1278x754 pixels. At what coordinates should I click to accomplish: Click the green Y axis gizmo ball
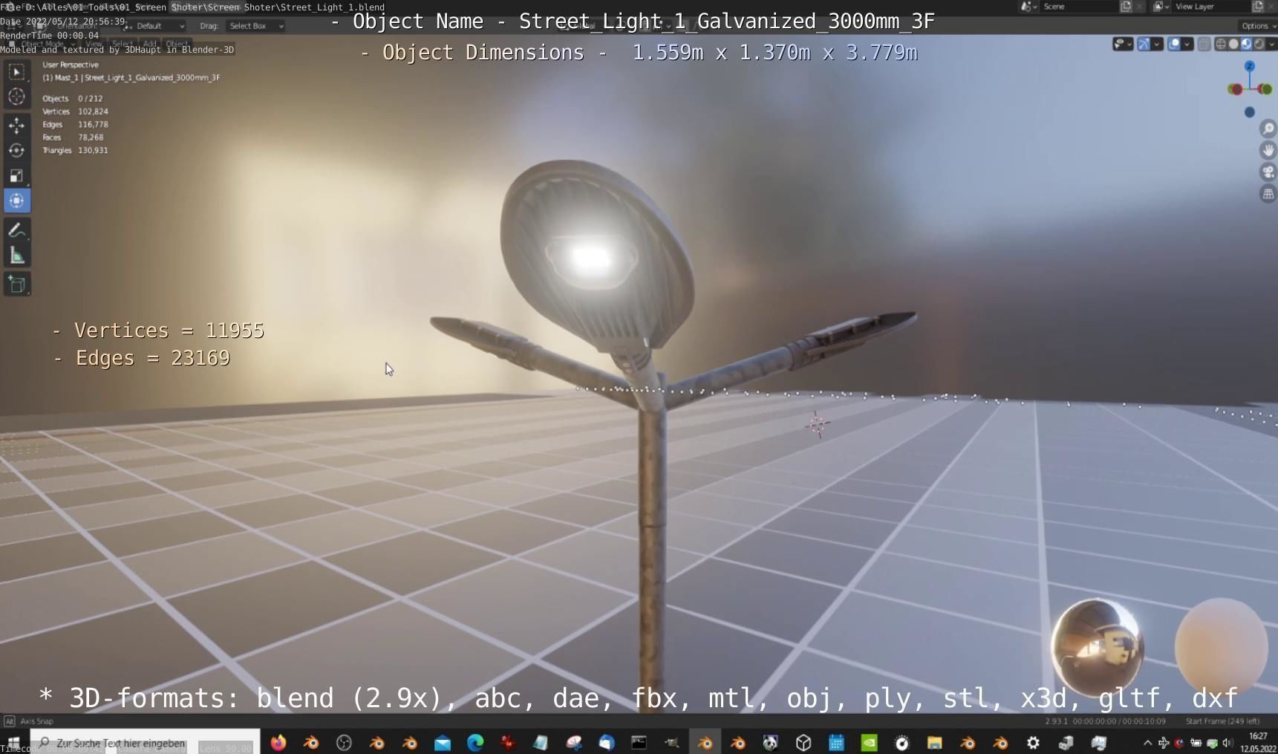click(1265, 89)
